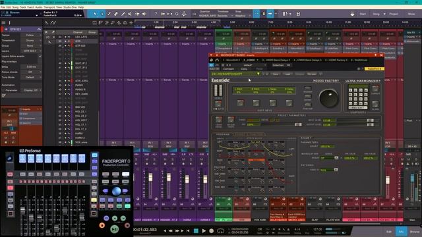
Task: Open the Follow chords Off dropdown
Action: coord(31,72)
